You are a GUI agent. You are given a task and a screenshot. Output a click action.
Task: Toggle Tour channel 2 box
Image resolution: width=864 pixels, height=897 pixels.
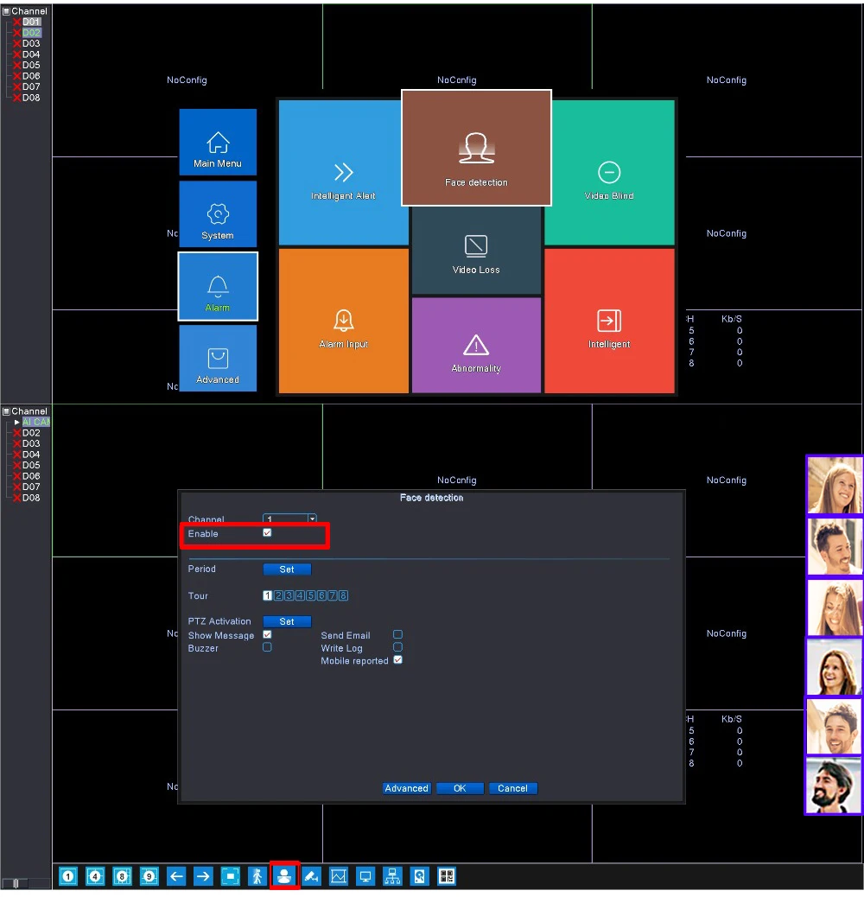point(278,595)
